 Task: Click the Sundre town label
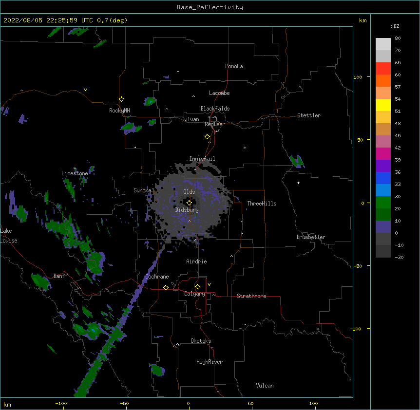click(142, 190)
